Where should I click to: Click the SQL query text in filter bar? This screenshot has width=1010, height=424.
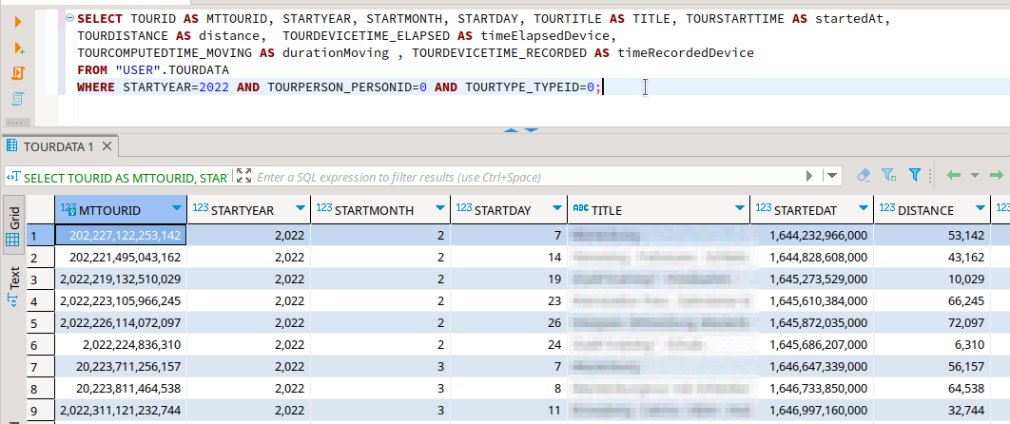[x=126, y=177]
